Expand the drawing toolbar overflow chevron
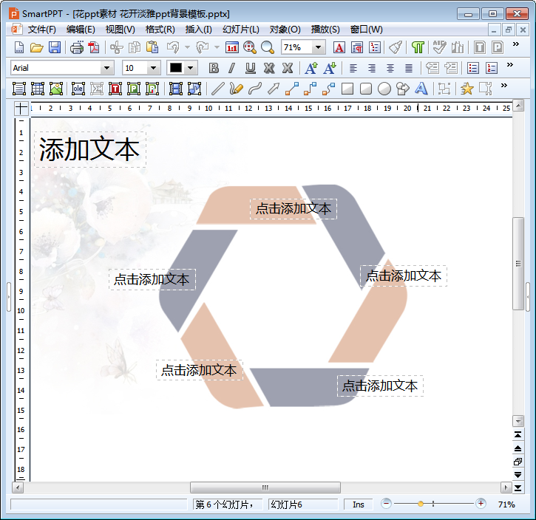The image size is (536, 520). 504,86
